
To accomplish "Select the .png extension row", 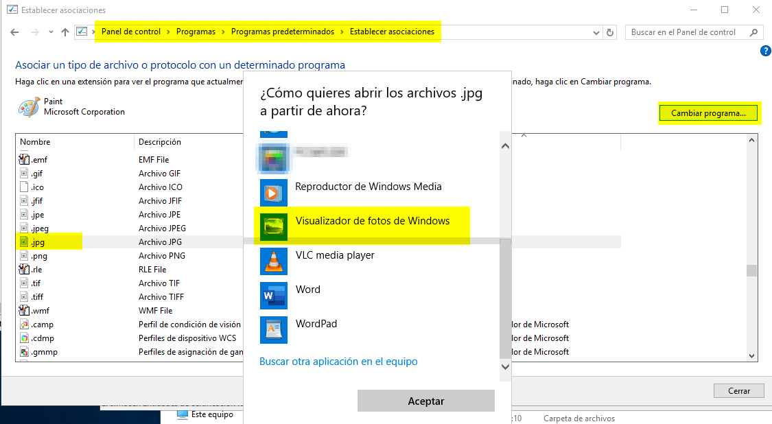I will click(x=40, y=256).
